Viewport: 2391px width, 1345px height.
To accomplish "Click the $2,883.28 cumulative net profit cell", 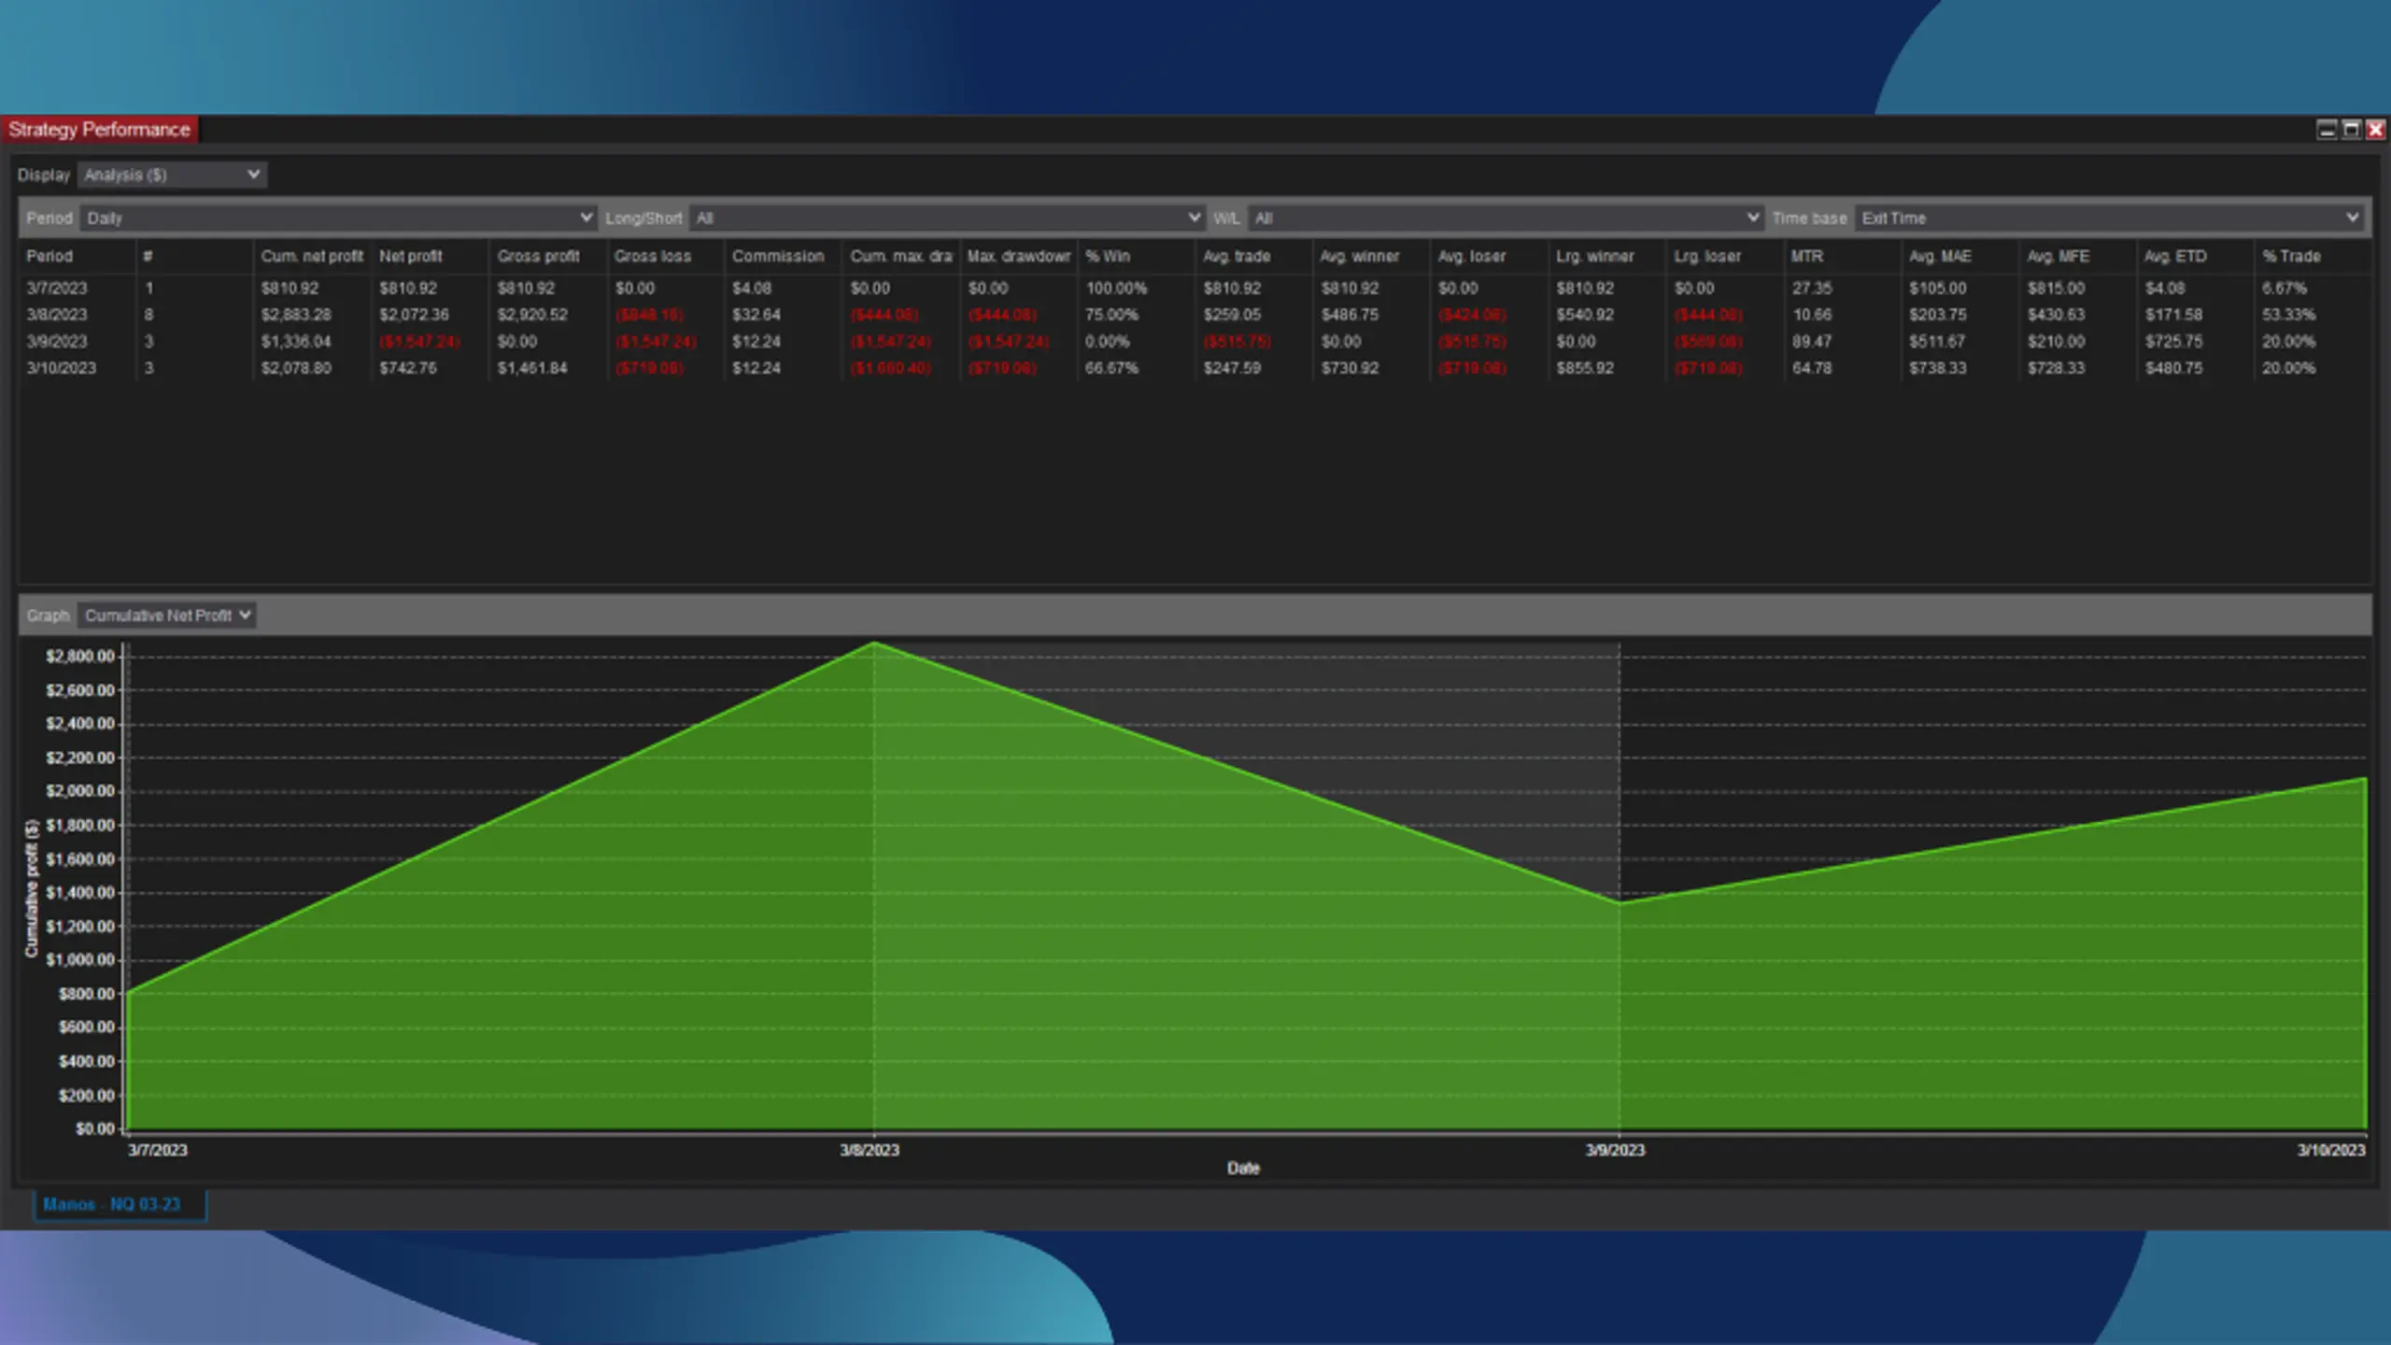I will pyautogui.click(x=296, y=315).
